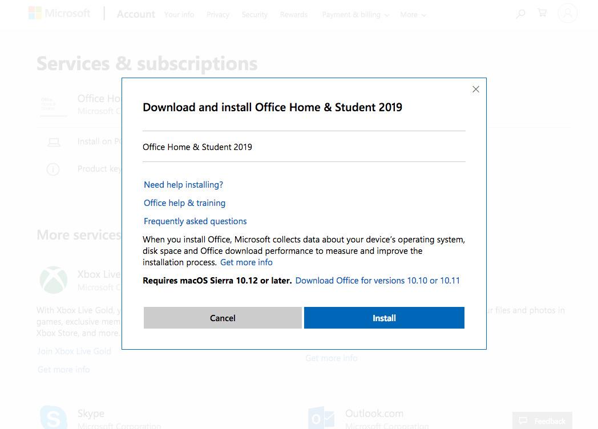This screenshot has height=429, width=598.
Task: Close the dialog with the X icon
Action: [x=475, y=89]
